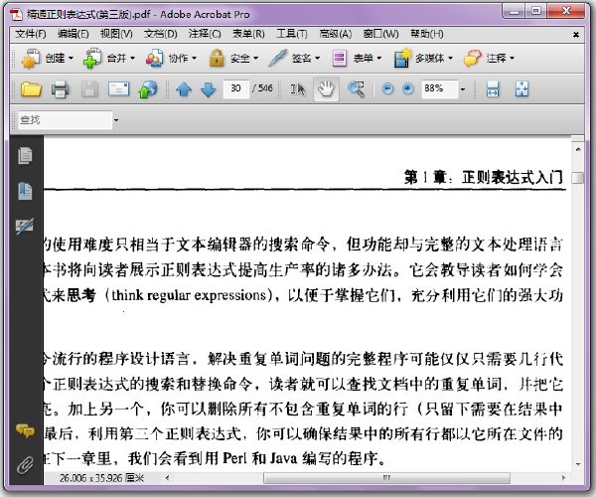The height and width of the screenshot is (497, 596).
Task: Click the Fit Width scrolling icon
Action: click(x=493, y=89)
